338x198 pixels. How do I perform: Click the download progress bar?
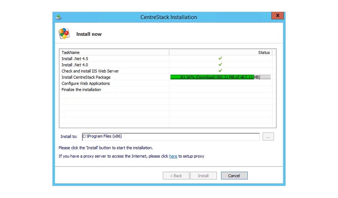(220, 77)
